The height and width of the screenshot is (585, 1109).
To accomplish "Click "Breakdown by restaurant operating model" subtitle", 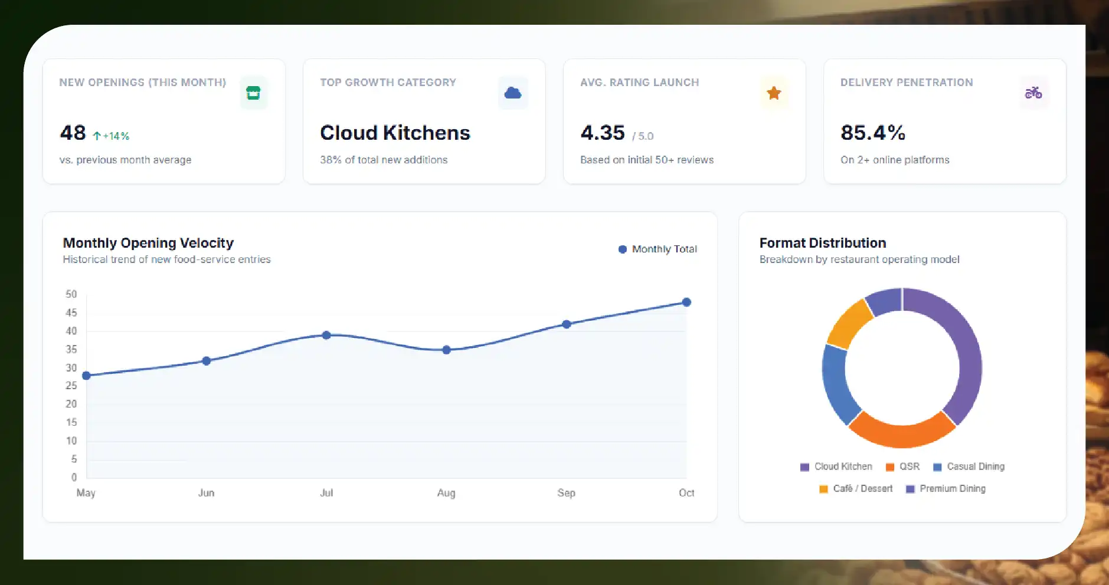I will 859,259.
